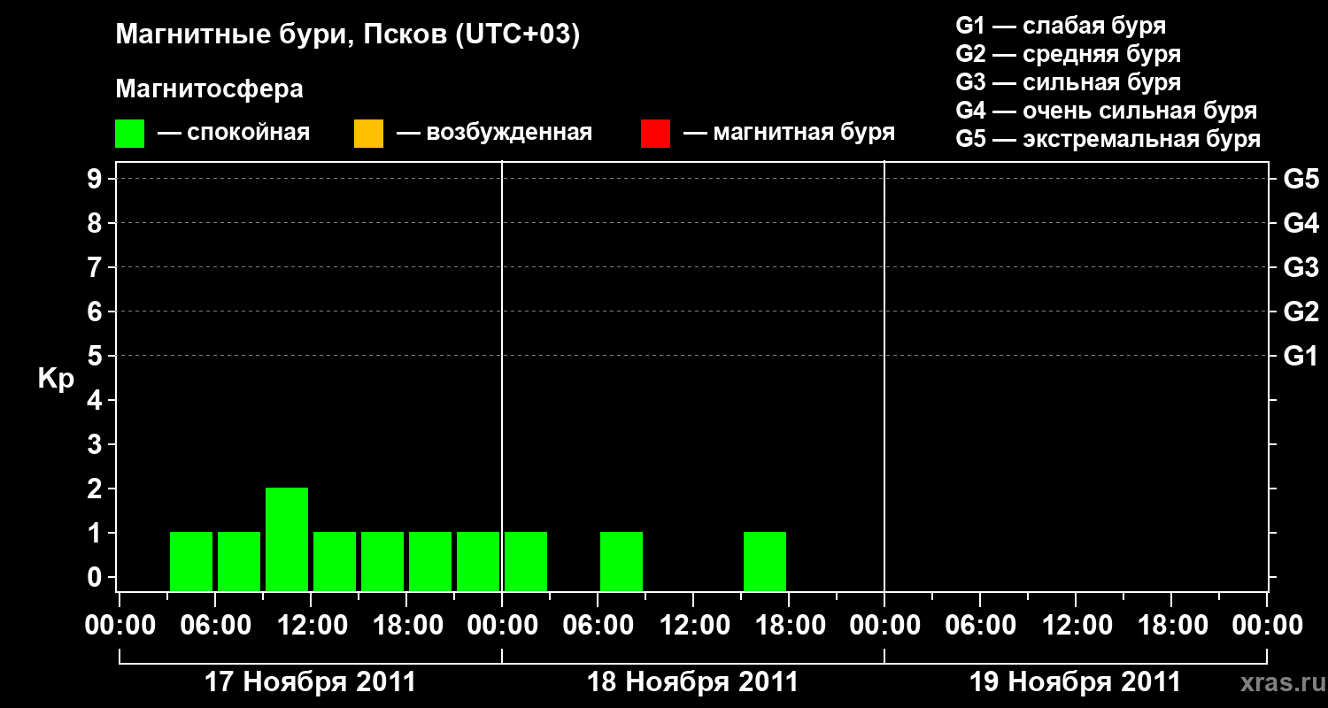Viewport: 1328px width, 708px height.
Task: Click '12:00' tick label above 19 Ноября
Action: coord(1076,626)
